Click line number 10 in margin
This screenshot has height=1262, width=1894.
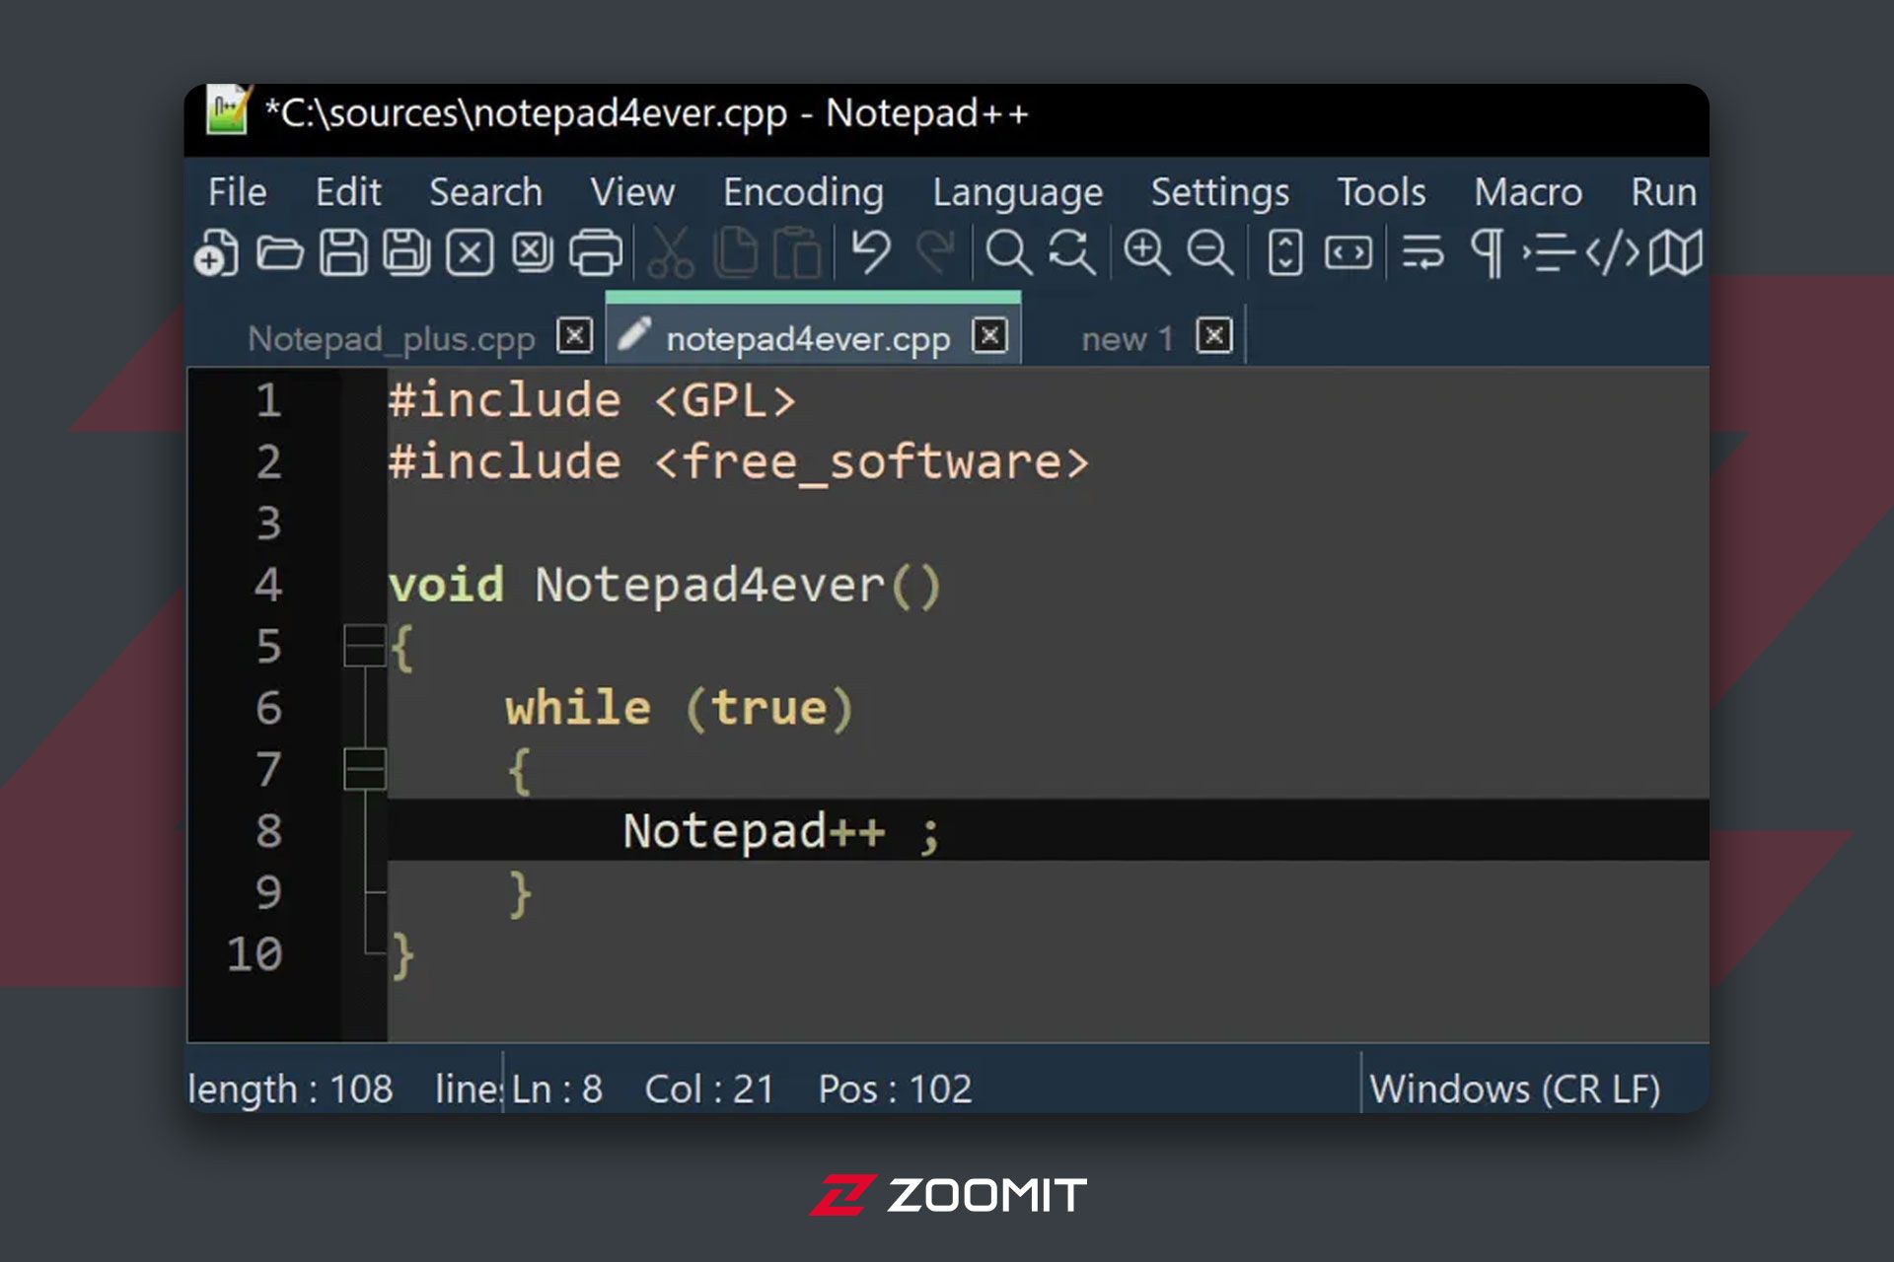pos(255,954)
